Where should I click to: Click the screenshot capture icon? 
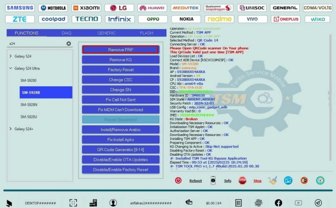[x=73, y=202]
